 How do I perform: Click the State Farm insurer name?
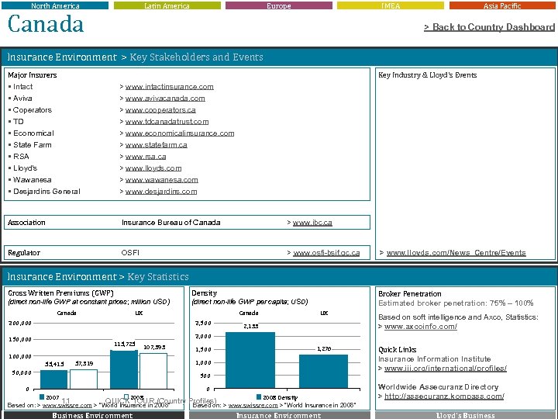33,145
